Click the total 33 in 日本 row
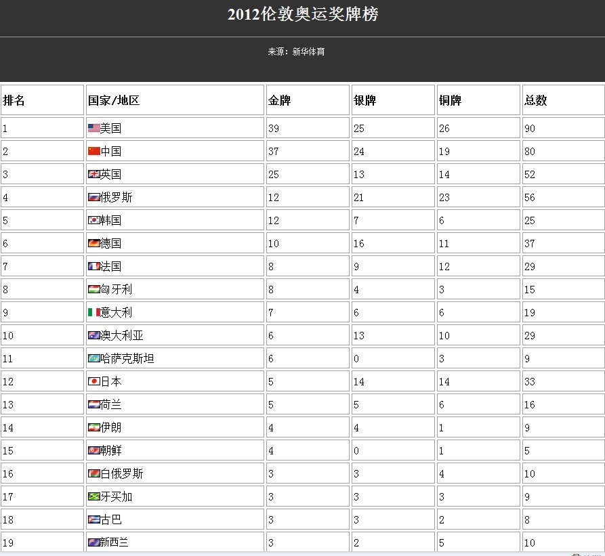Viewport: 605px width, 556px height. pos(530,382)
